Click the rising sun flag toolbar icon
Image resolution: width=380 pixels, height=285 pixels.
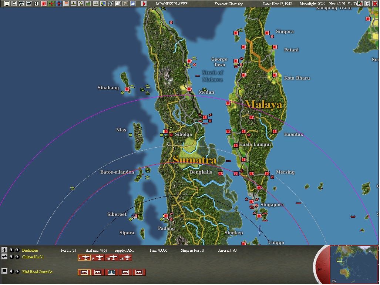pyautogui.click(x=44, y=4)
